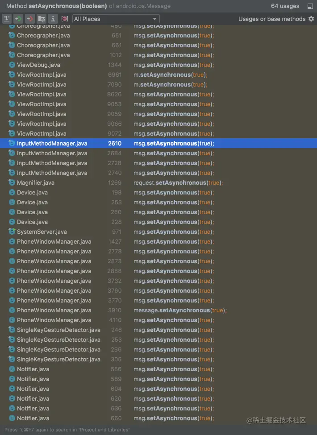The width and height of the screenshot is (317, 435).
Task: Click file icon of InputMethodManager.java line 2610
Action: [x=12, y=143]
